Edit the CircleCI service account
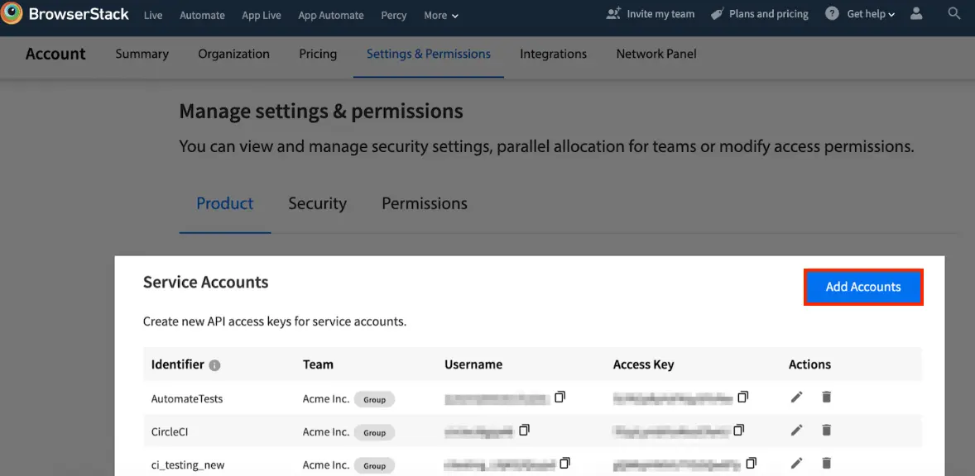This screenshot has width=975, height=476. [796, 431]
